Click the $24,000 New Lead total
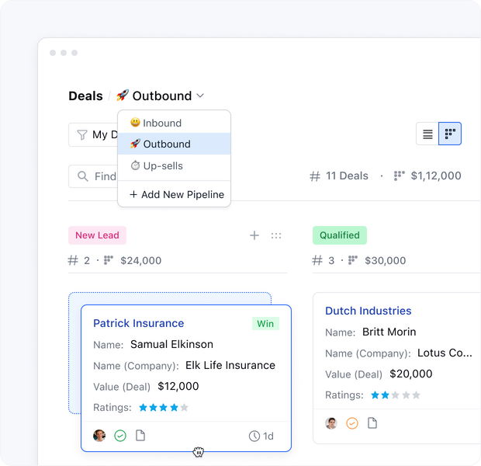 (140, 260)
